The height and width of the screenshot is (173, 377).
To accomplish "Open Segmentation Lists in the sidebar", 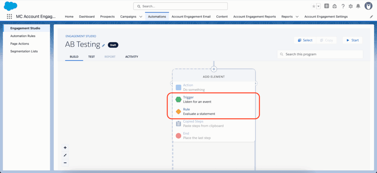I will (x=24, y=51).
